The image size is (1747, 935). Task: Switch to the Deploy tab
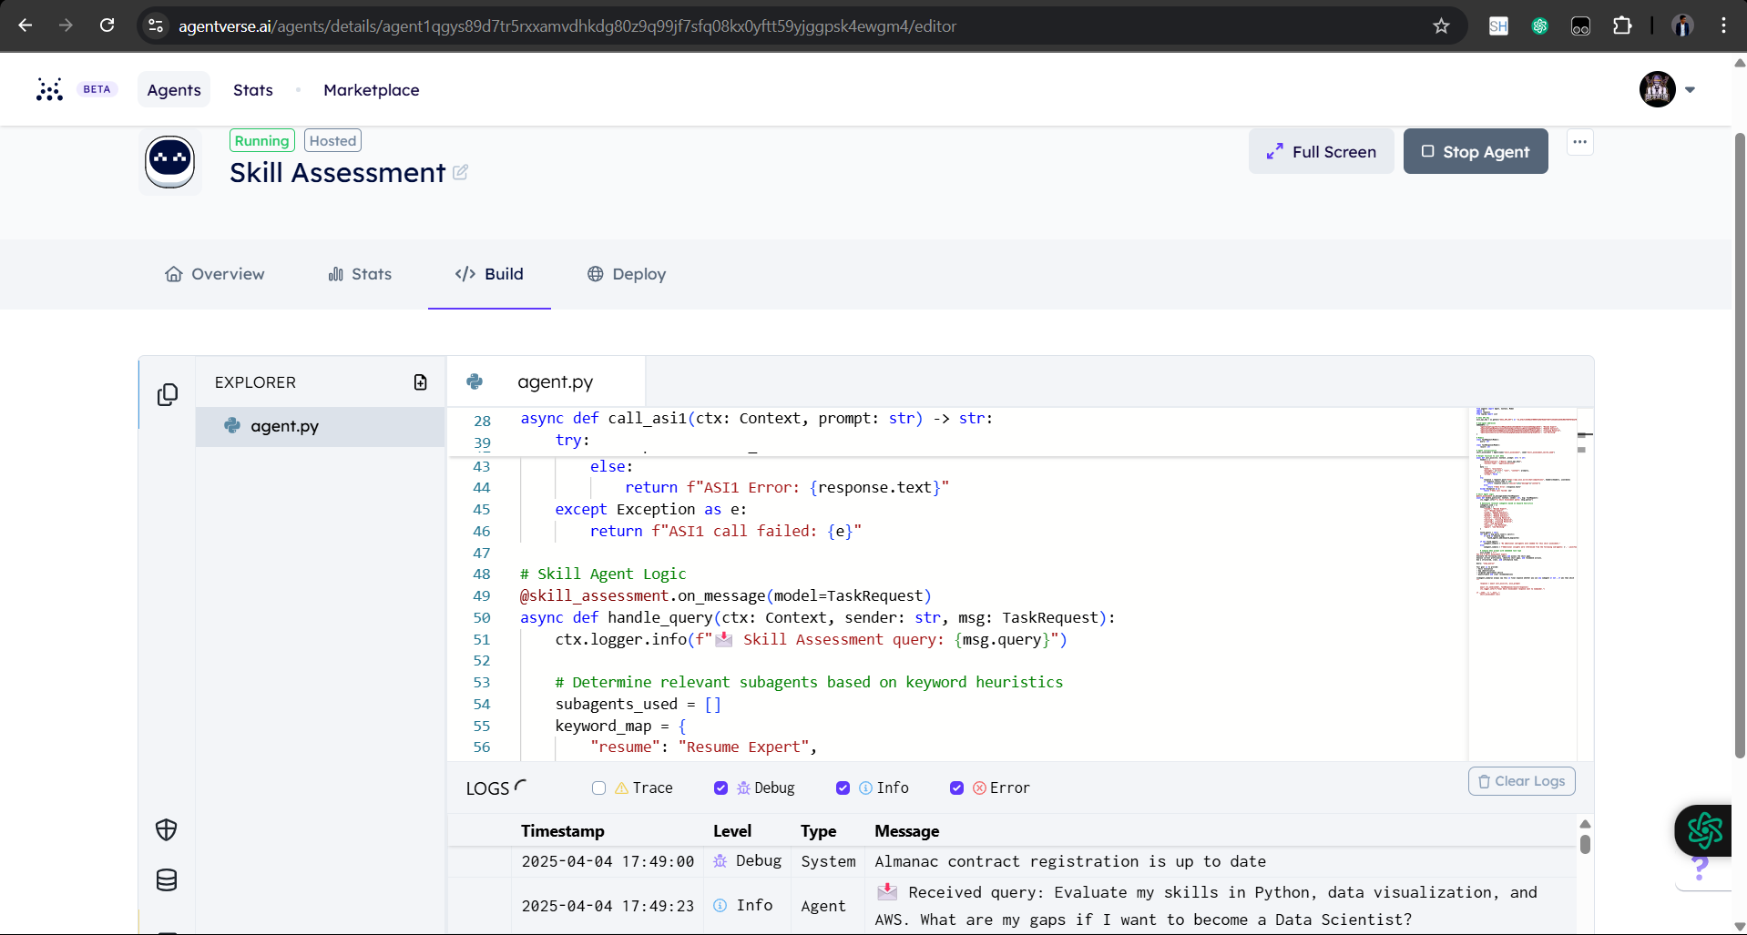point(627,274)
